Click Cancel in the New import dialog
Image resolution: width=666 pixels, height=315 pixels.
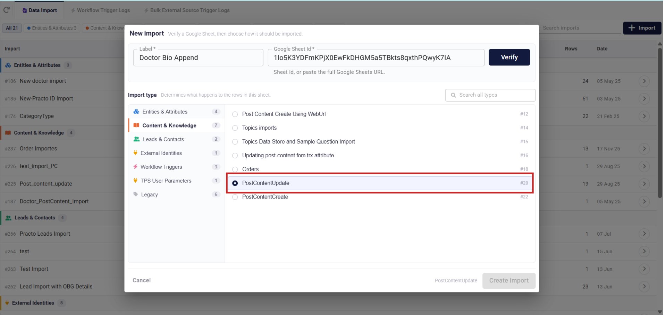[x=142, y=280]
